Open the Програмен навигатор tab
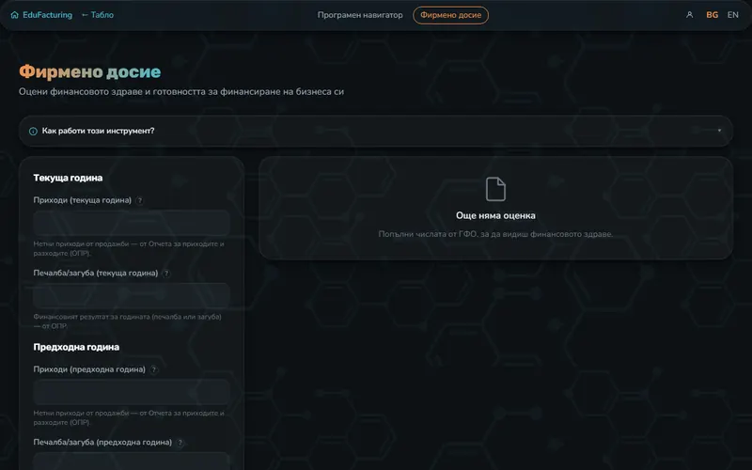752x470 pixels. (x=360, y=15)
